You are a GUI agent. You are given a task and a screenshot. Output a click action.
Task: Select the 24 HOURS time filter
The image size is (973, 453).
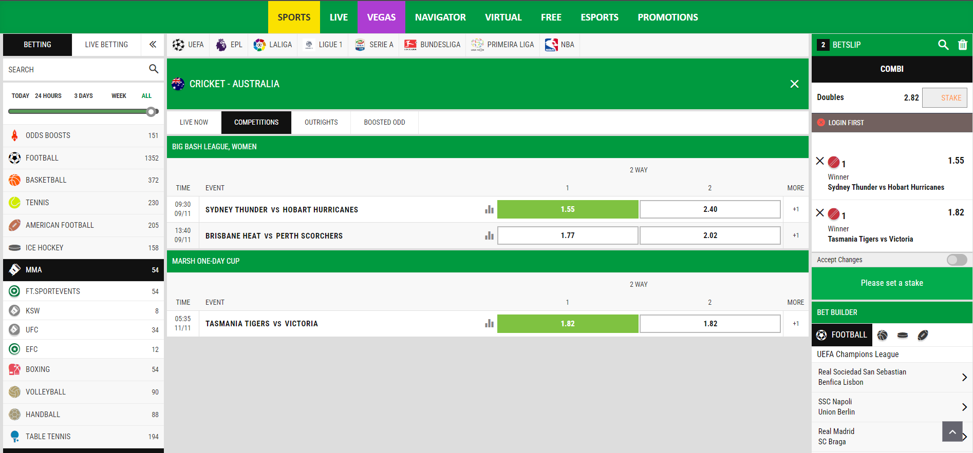[x=48, y=96]
